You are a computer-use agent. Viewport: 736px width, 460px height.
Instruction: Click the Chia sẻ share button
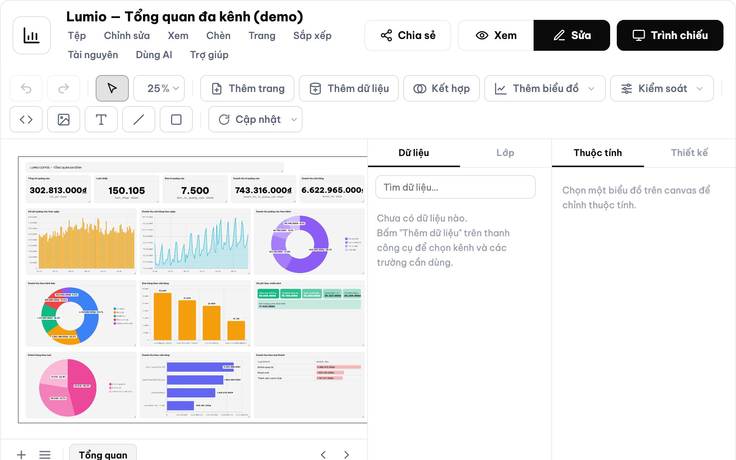tap(408, 35)
